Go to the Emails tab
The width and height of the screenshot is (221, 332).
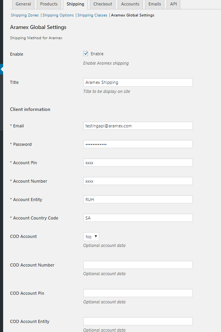click(155, 4)
